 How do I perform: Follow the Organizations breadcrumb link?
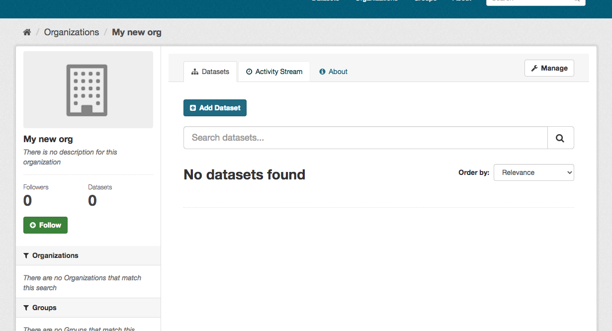[x=71, y=32]
